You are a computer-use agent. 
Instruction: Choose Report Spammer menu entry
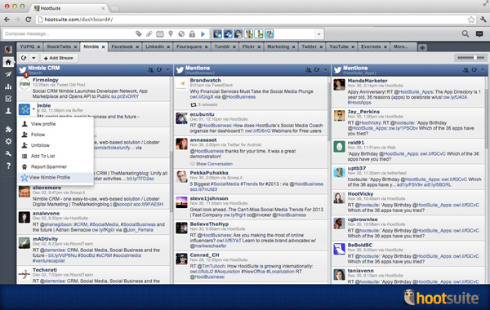(x=56, y=166)
